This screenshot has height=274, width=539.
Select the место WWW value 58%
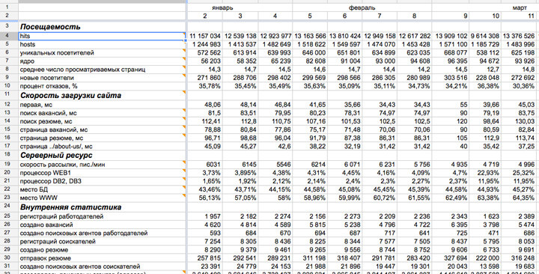coord(275,198)
